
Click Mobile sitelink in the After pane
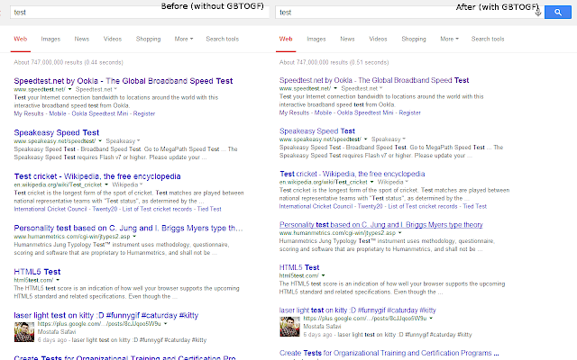tap(323, 112)
